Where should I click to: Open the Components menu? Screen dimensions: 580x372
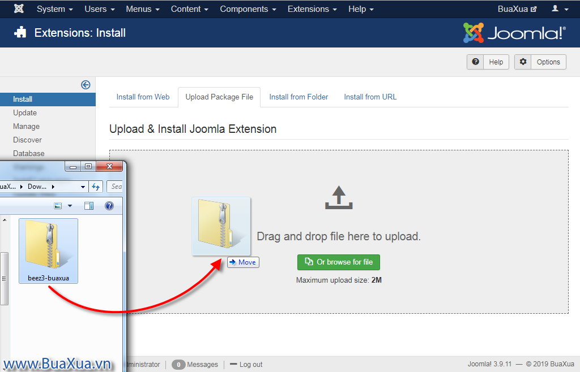click(x=248, y=9)
